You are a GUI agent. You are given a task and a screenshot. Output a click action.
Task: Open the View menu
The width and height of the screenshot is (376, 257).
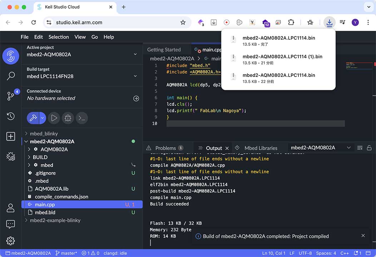(80, 37)
